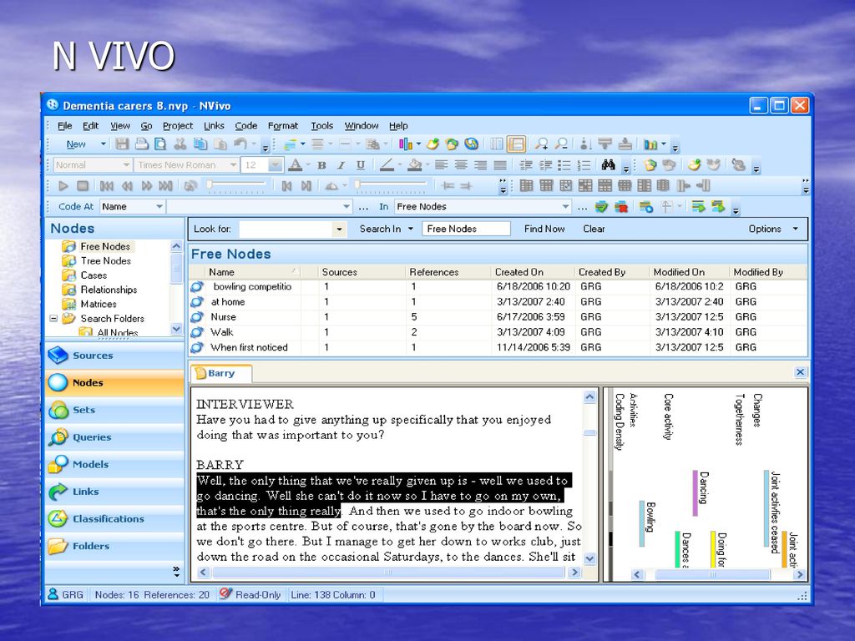Image resolution: width=855 pixels, height=641 pixels.
Task: Open the Times New Roman font dropdown
Action: pos(233,165)
